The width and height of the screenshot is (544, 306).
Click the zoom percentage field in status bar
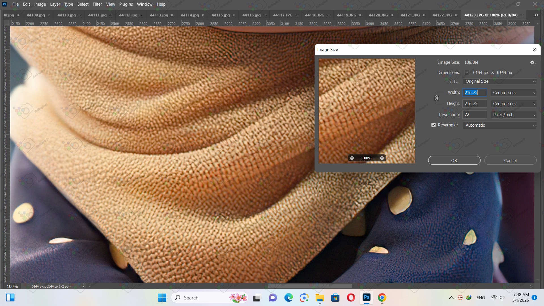12,286
